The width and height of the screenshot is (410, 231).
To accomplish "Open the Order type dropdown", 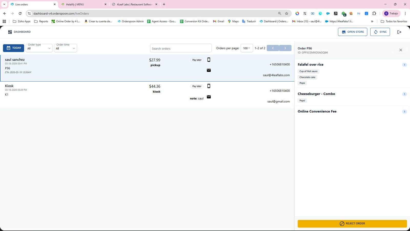I will (39, 48).
